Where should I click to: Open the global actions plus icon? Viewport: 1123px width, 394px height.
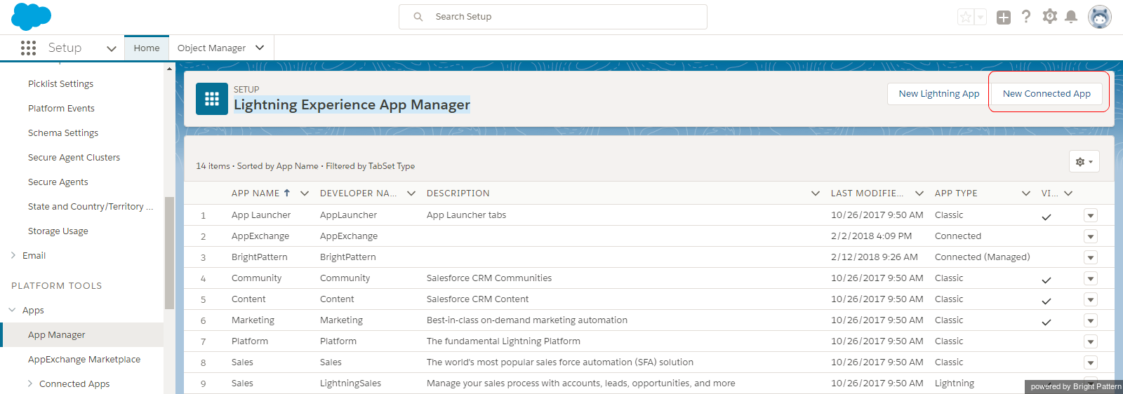pos(1004,17)
